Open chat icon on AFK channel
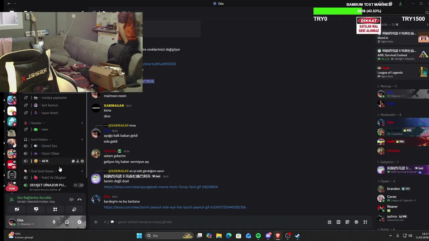Viewport: 429px width, 241px height. (73, 161)
